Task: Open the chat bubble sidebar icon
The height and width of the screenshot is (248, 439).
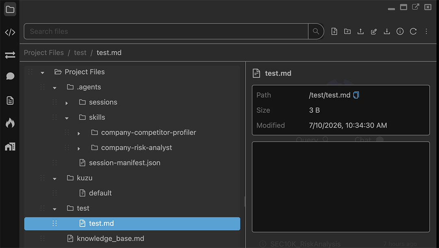Action: [x=10, y=76]
